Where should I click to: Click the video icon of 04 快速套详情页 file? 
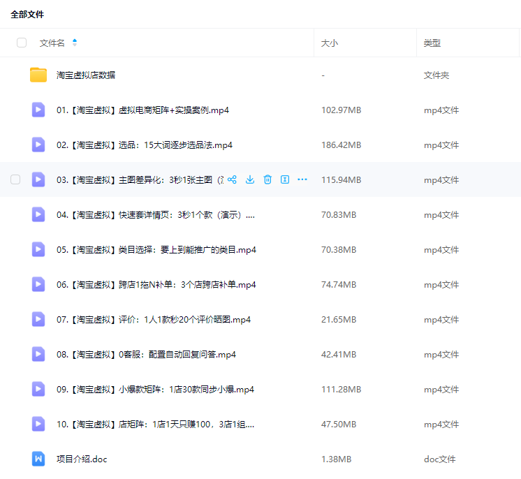[38, 214]
